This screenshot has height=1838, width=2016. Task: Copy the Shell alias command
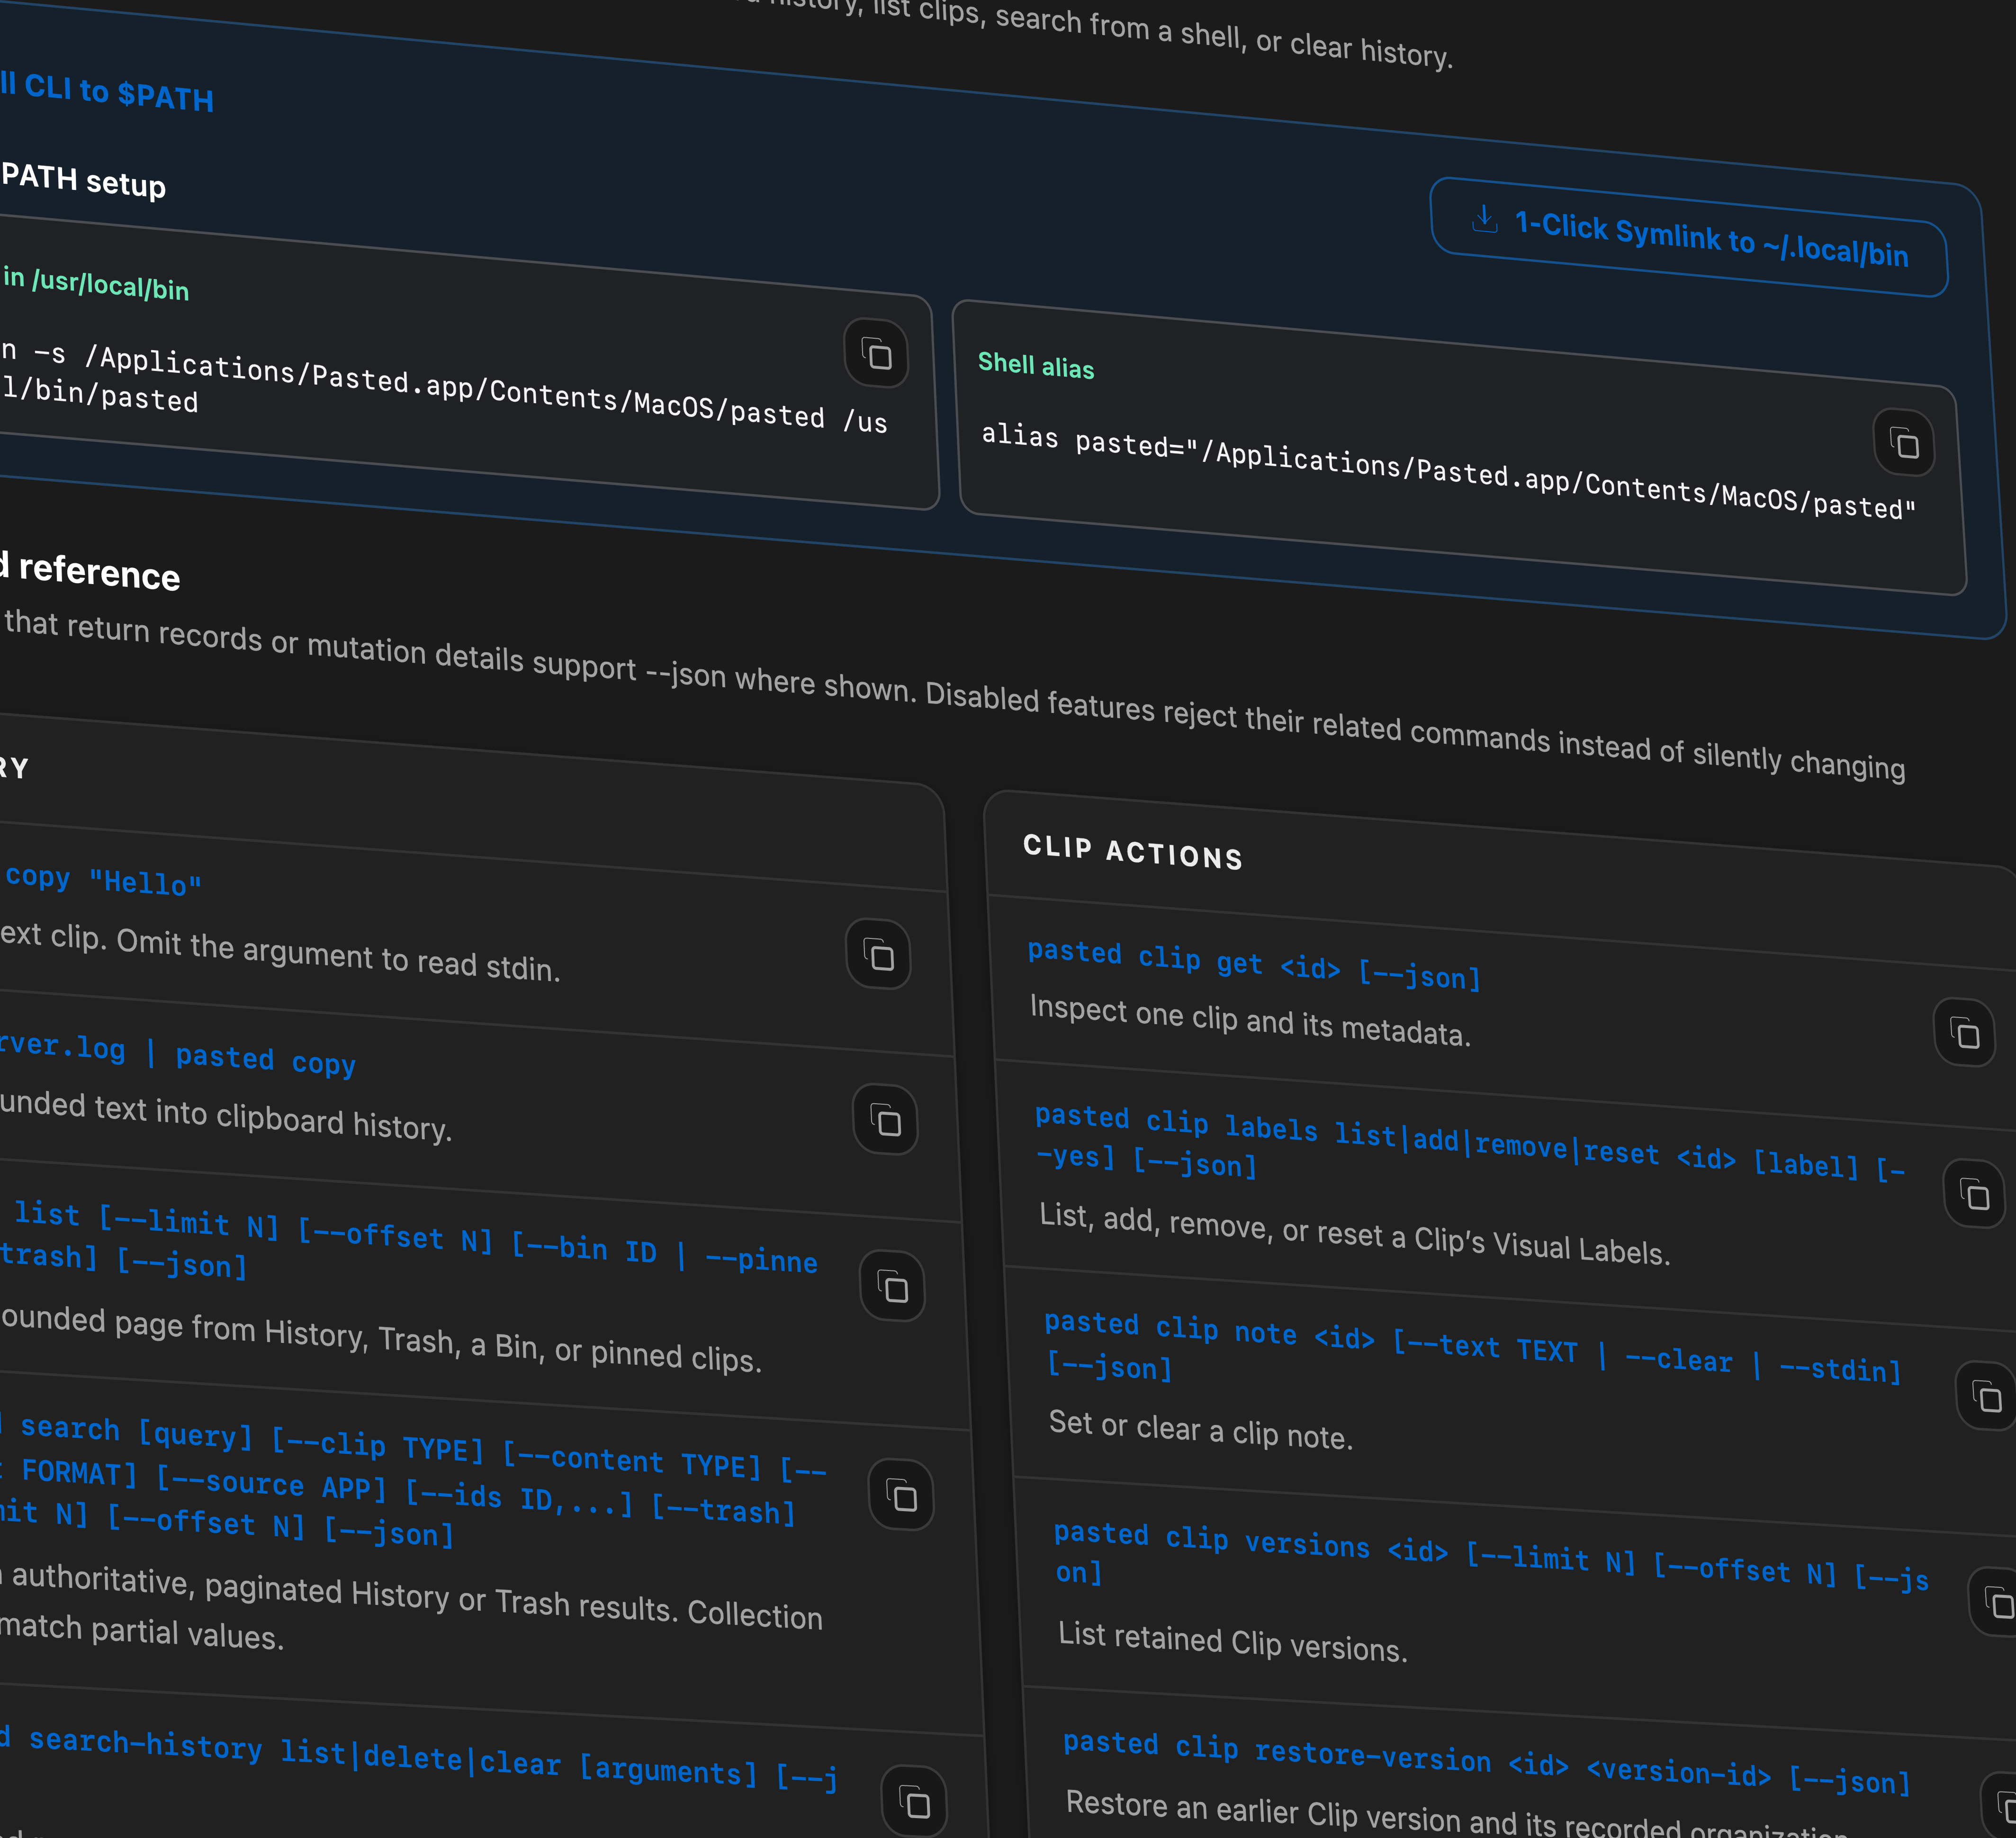tap(1904, 443)
